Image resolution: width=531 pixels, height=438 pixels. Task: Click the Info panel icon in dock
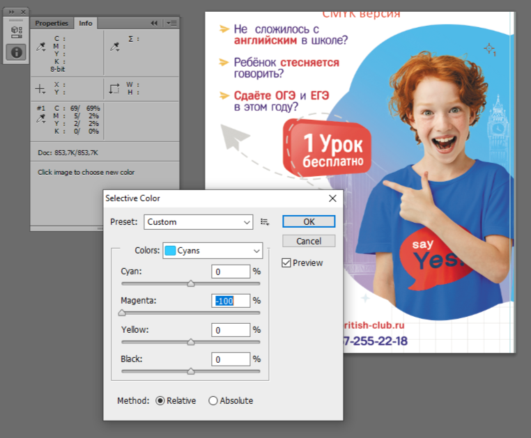[16, 52]
